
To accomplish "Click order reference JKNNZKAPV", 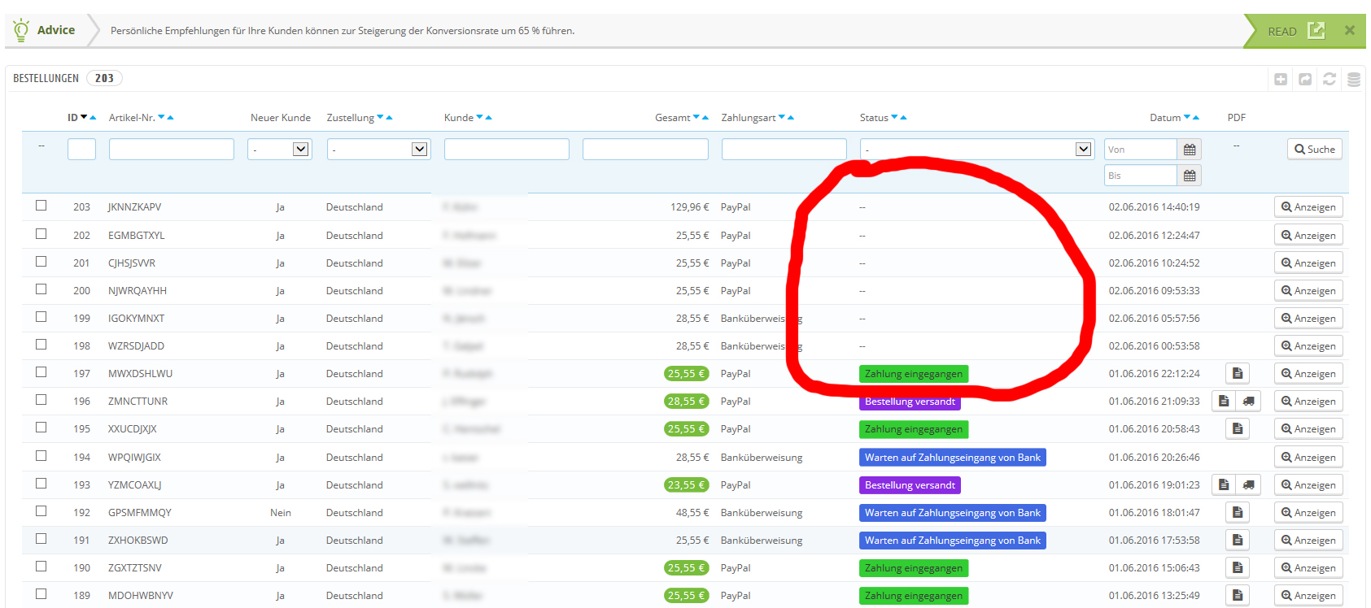I will (135, 207).
